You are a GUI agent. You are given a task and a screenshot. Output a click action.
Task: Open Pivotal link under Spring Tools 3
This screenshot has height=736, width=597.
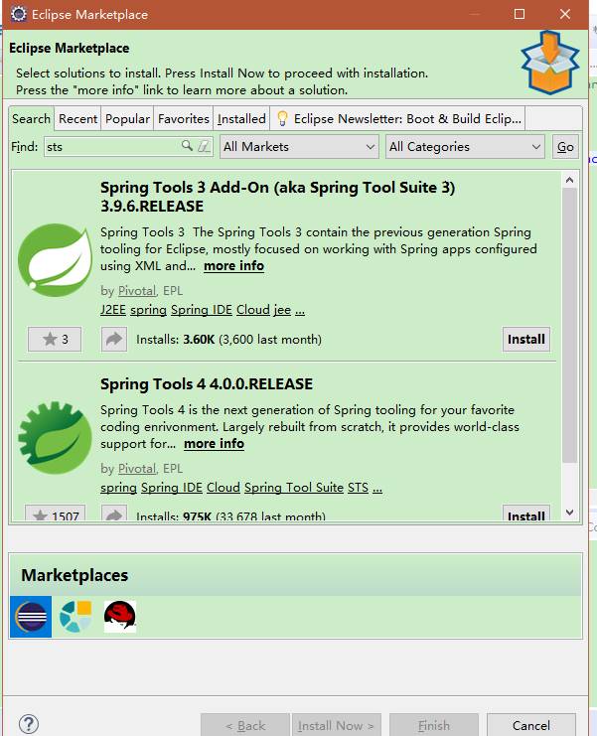[136, 291]
